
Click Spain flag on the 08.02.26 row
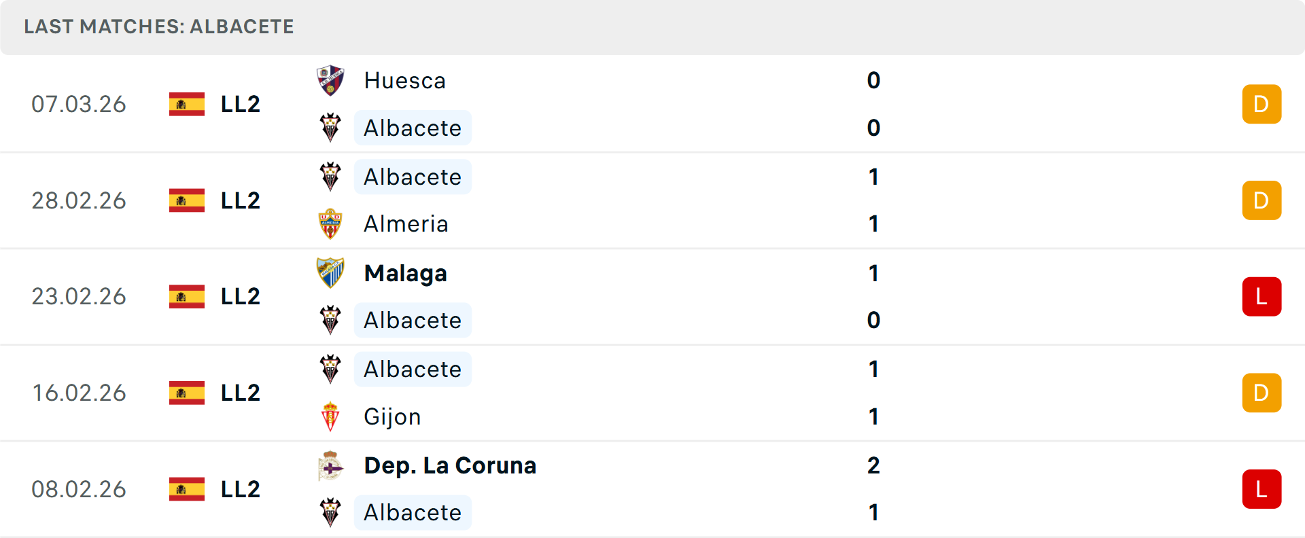tap(187, 489)
